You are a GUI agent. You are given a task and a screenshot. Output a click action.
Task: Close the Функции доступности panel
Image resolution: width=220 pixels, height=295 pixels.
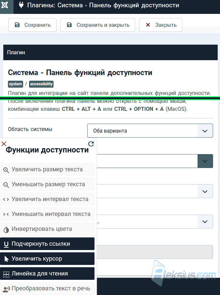[4, 144]
